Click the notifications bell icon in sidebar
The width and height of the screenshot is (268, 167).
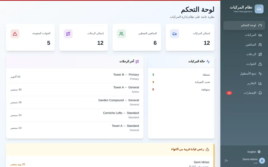tap(260, 93)
